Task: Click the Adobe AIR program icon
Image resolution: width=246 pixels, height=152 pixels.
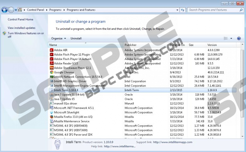Action: pos(52,50)
